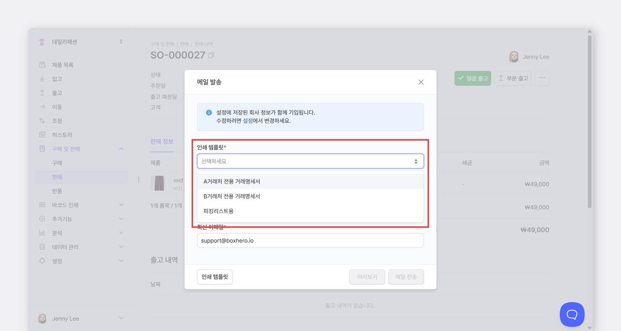
Task: Open Jenny Lee account menu chevron
Action: 121,318
